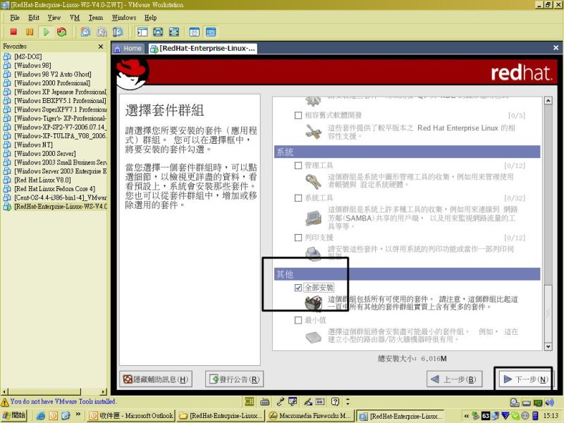The height and width of the screenshot is (423, 564).
Task: Open Macromedia Fireworks taskbar item
Action: point(310,416)
